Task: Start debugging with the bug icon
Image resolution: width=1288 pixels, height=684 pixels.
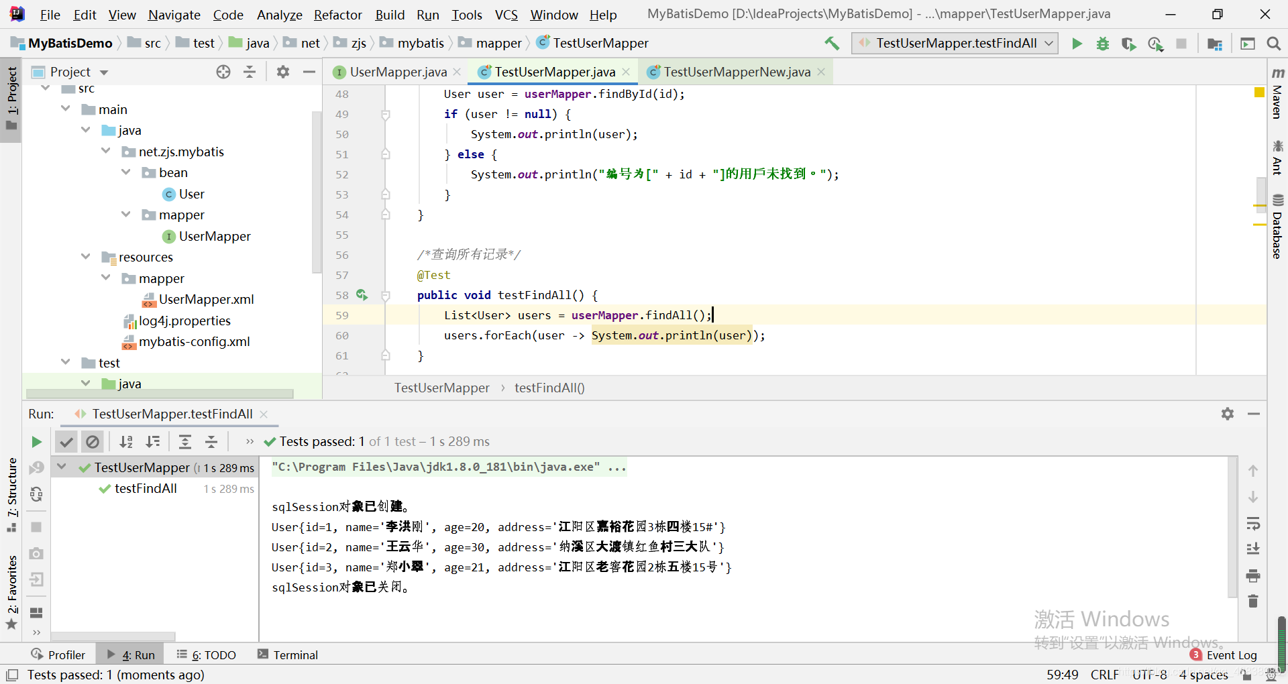Action: pos(1103,44)
